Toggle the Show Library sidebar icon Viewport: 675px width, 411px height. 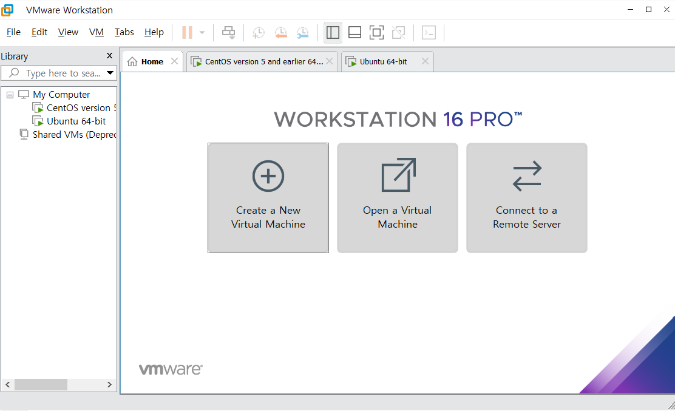tap(333, 33)
